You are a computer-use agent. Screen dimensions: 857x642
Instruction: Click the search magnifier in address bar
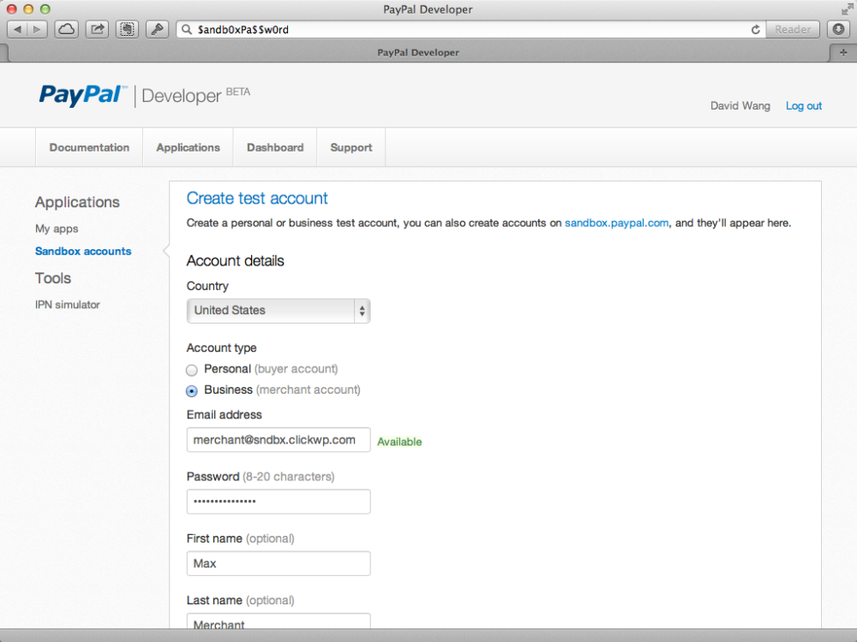click(x=187, y=29)
